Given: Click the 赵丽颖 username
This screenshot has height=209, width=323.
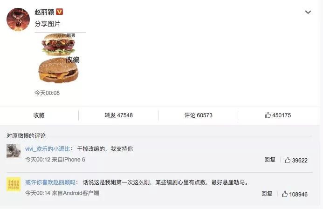Looking at the screenshot, I should point(44,12).
